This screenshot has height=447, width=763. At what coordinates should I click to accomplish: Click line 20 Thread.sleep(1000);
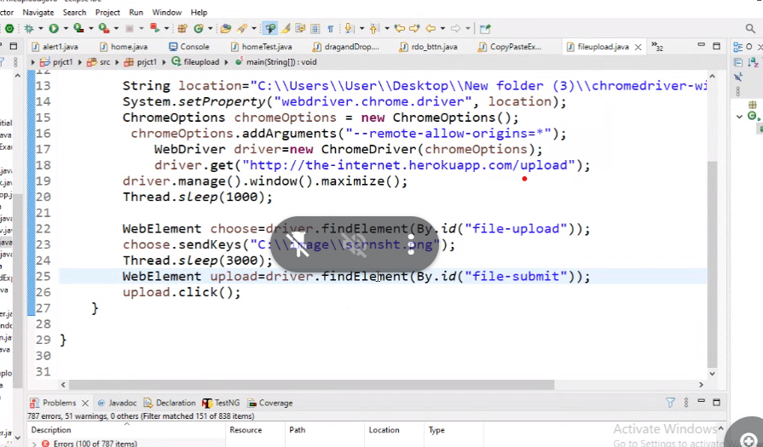click(197, 197)
